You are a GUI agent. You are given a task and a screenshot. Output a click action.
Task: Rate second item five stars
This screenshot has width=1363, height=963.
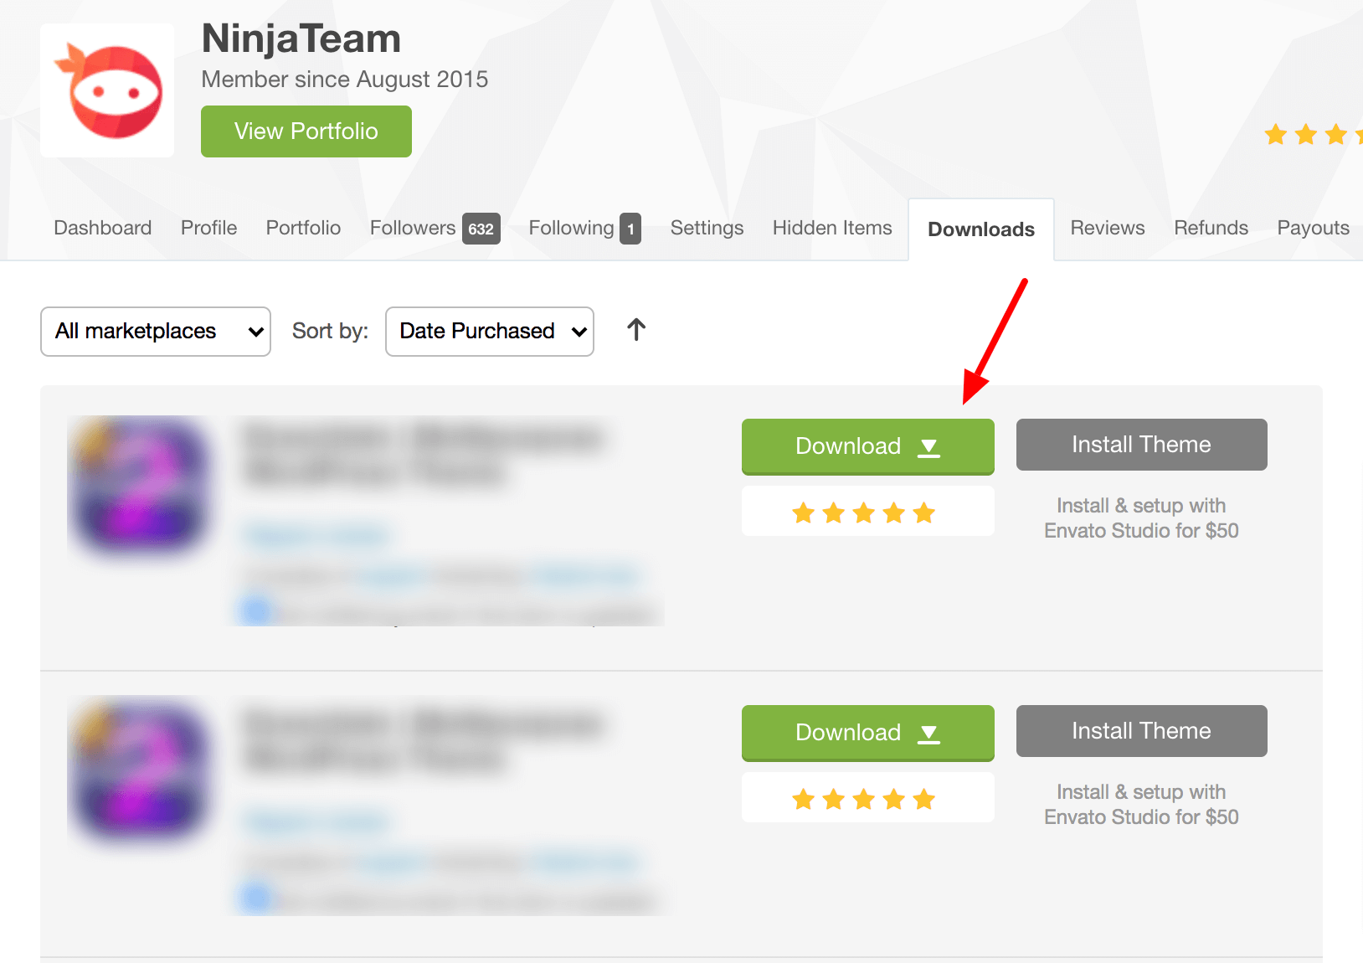click(924, 799)
